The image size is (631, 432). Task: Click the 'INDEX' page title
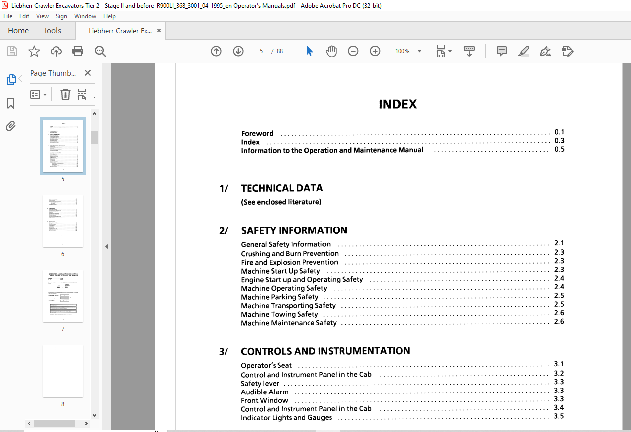click(398, 104)
